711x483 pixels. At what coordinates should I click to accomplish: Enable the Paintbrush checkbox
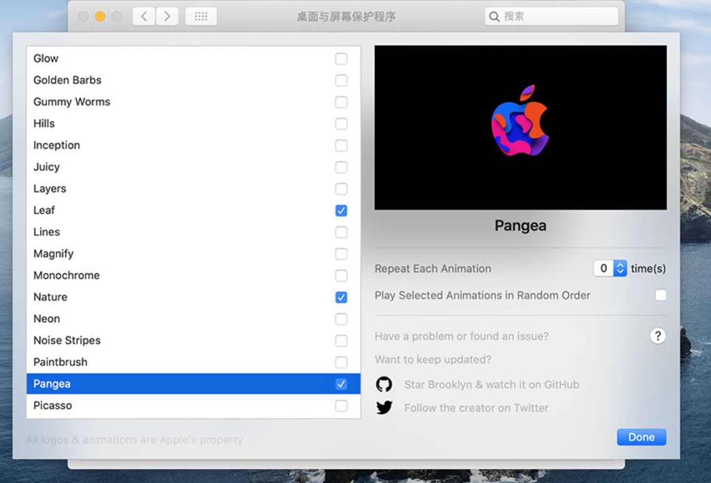[341, 362]
